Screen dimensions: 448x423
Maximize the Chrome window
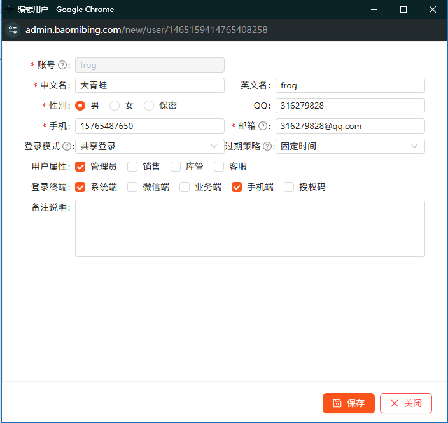(x=403, y=10)
